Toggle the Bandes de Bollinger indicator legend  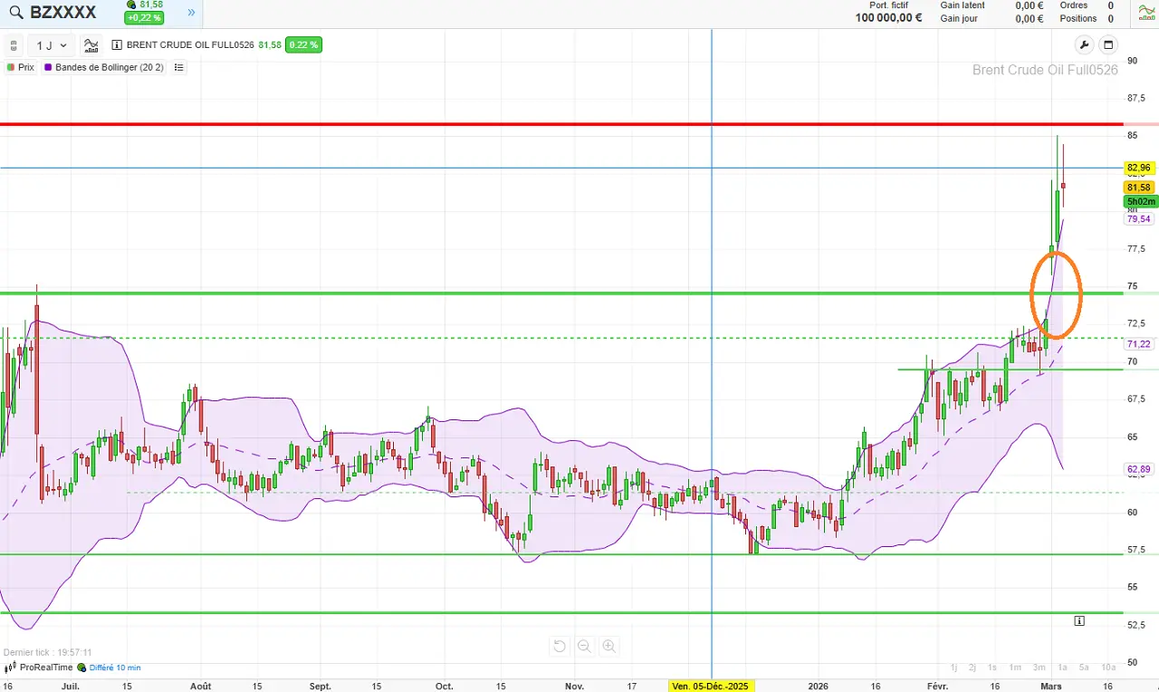103,67
